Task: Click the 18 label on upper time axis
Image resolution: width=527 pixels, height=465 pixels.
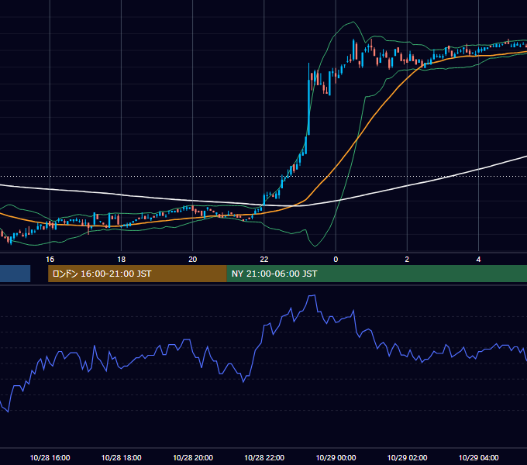Action: click(x=122, y=260)
